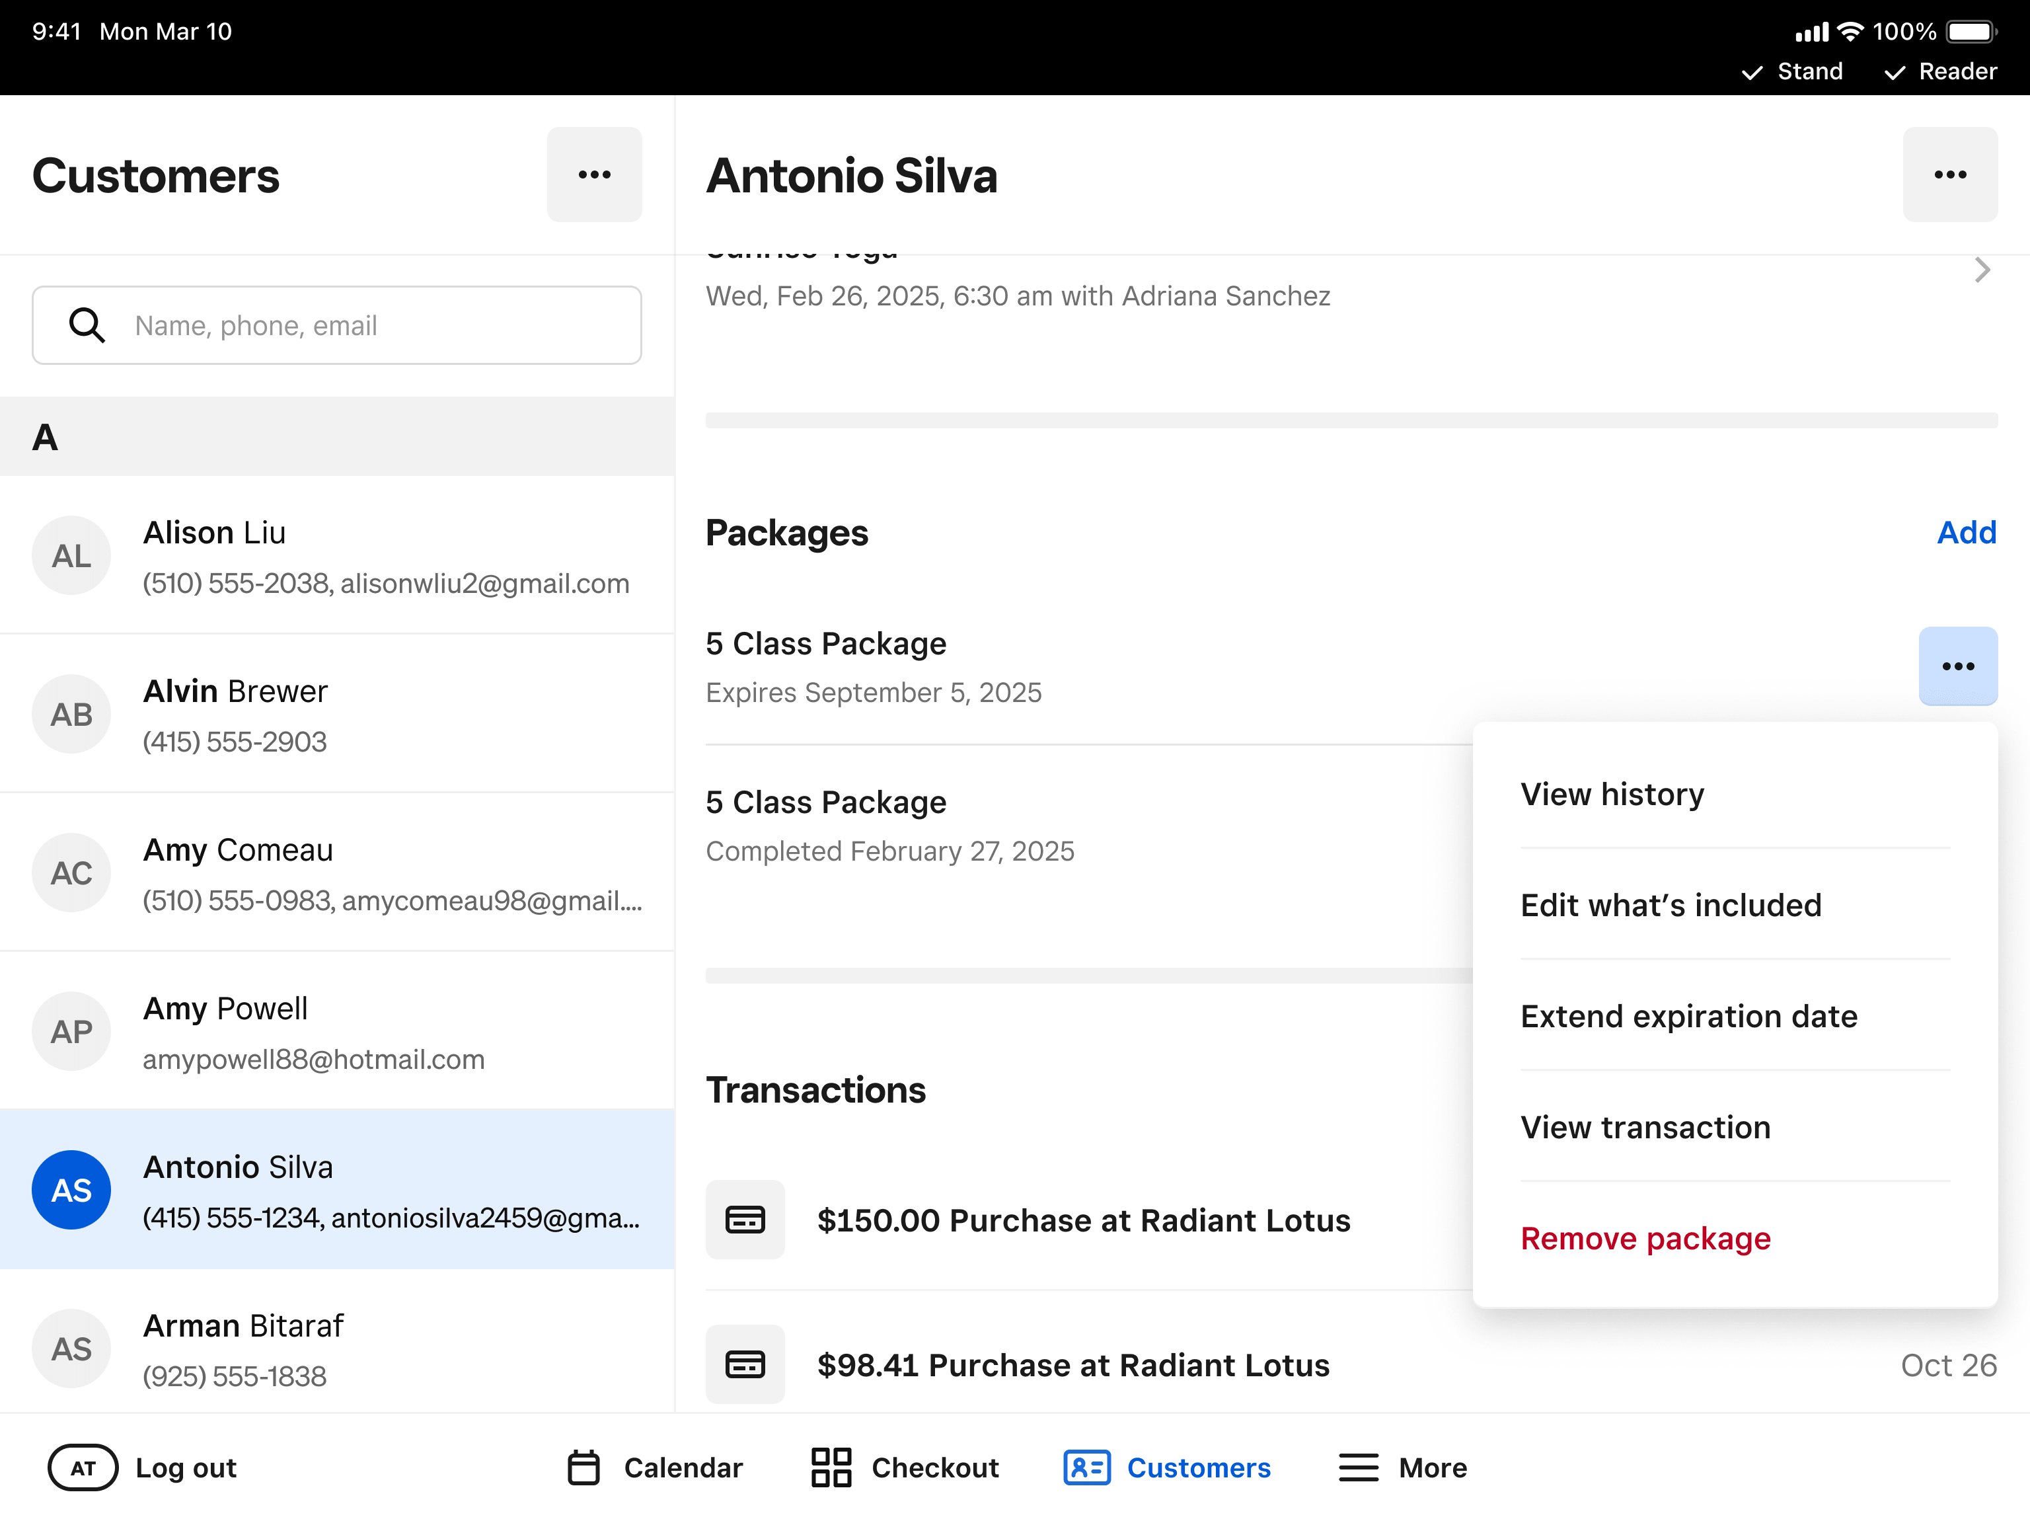Image resolution: width=2030 pixels, height=1523 pixels.
Task: Open the Customers list three-dot menu
Action: [594, 175]
